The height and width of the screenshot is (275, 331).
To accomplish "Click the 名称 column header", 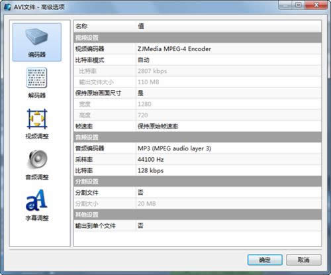I will [x=105, y=27].
